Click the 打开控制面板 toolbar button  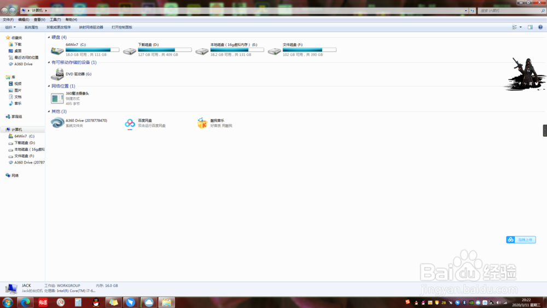(x=122, y=27)
